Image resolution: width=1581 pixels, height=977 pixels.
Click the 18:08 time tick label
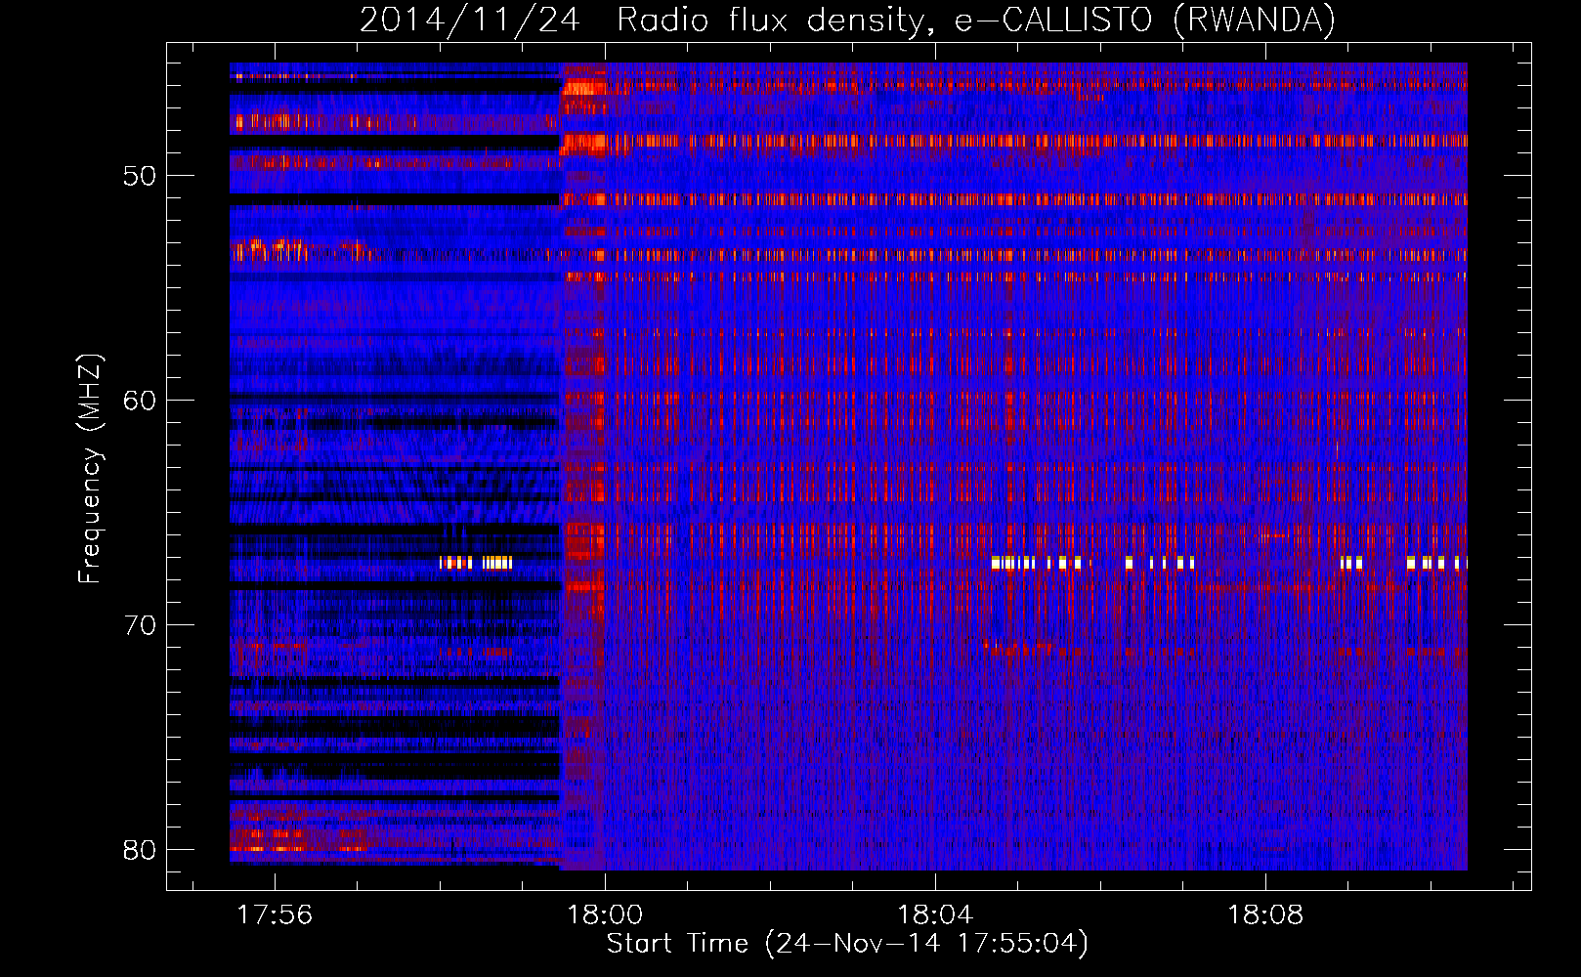point(1266,914)
